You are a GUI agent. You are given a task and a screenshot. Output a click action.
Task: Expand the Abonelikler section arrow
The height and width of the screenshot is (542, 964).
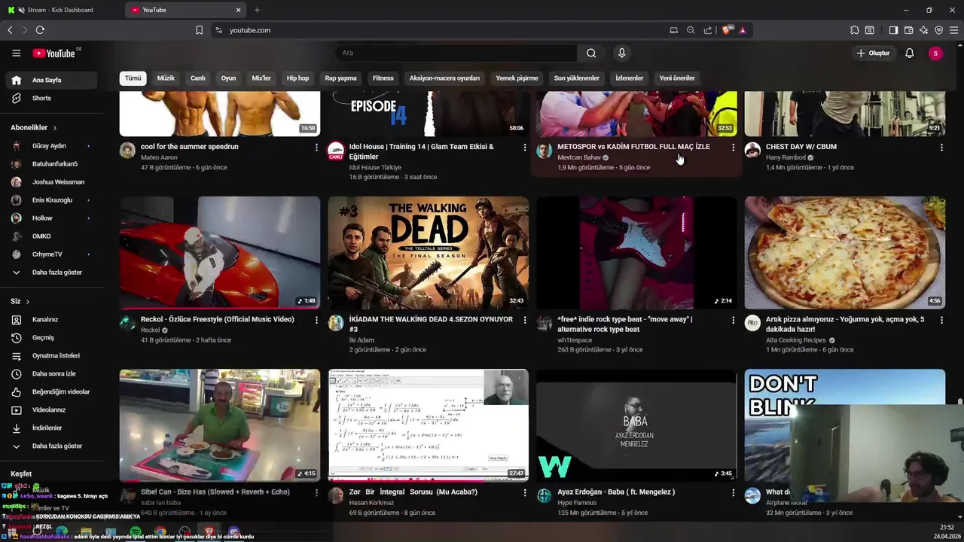point(54,128)
